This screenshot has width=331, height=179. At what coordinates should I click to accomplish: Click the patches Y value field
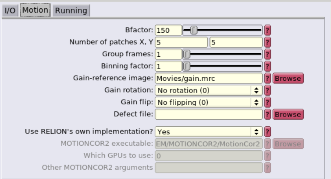[x=236, y=42]
